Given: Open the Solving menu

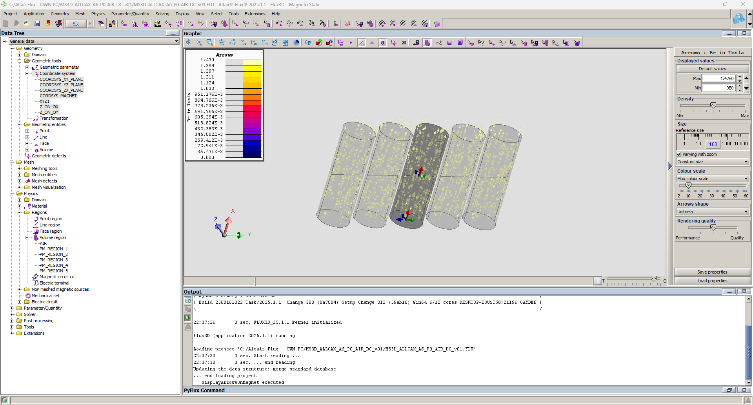Looking at the screenshot, I should click(x=162, y=14).
